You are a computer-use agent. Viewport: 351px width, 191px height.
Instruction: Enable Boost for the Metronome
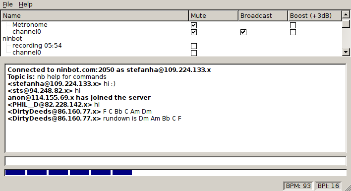coord(293,25)
